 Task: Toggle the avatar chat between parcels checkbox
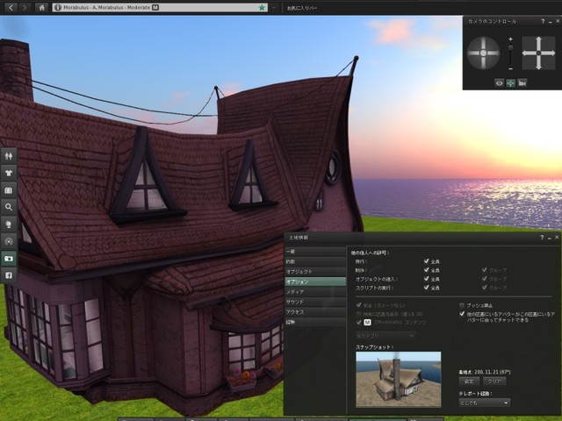tap(462, 314)
